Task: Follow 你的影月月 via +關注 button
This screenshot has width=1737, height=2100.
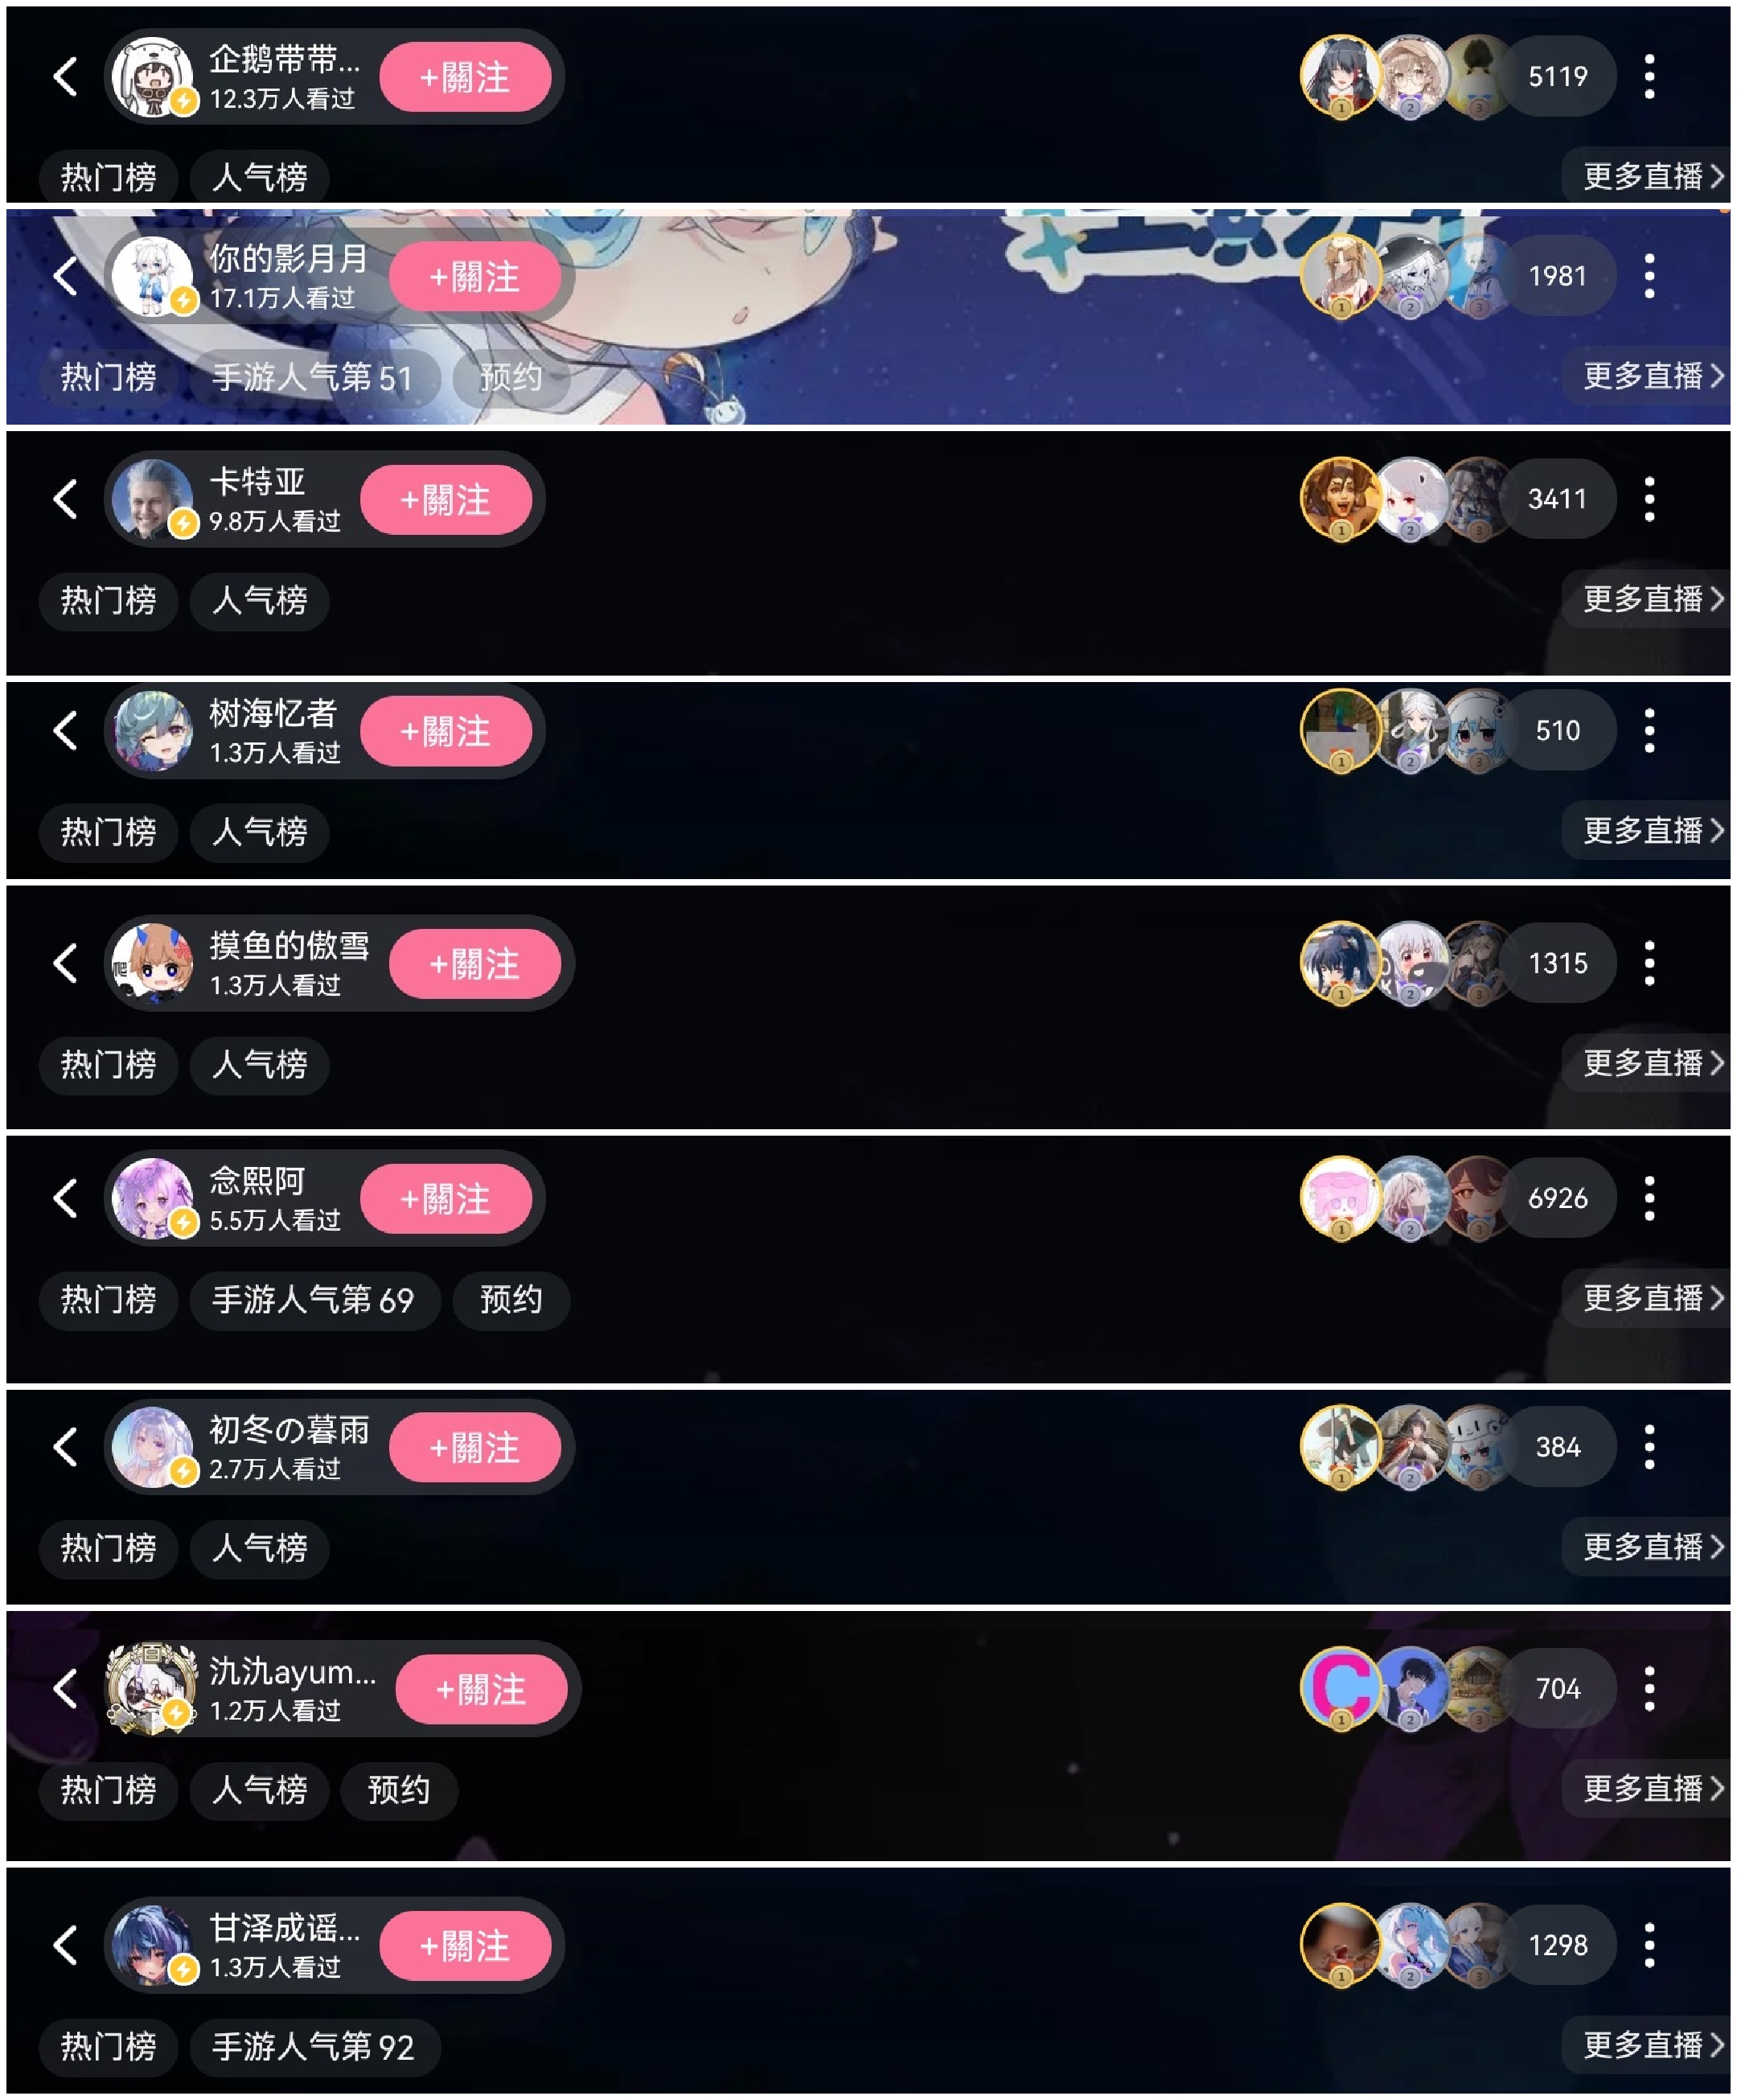Action: tap(474, 276)
